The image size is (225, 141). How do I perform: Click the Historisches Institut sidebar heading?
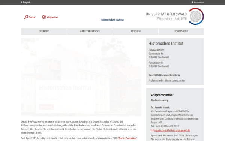pyautogui.click(x=166, y=44)
